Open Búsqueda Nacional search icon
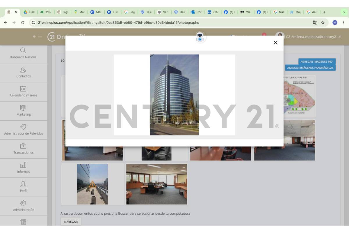The width and height of the screenshot is (349, 233). [23, 50]
